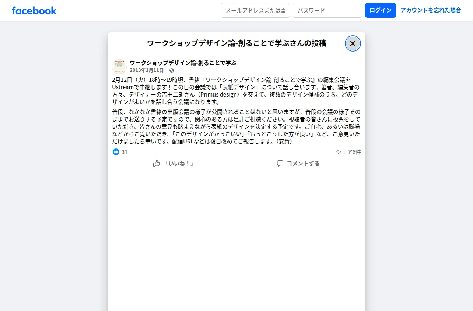This screenshot has width=473, height=311.
Task: Click the Facebook logo
Action: [x=34, y=10]
